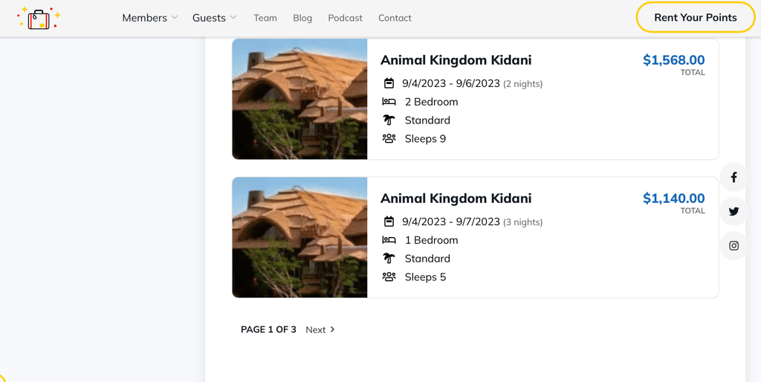Open the Twitter social icon
This screenshot has width=761, height=382.
pos(734,211)
